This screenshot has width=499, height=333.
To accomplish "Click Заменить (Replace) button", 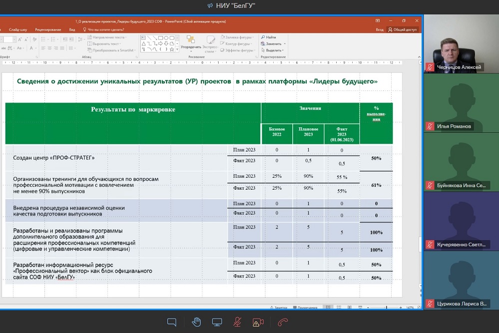I will [273, 43].
